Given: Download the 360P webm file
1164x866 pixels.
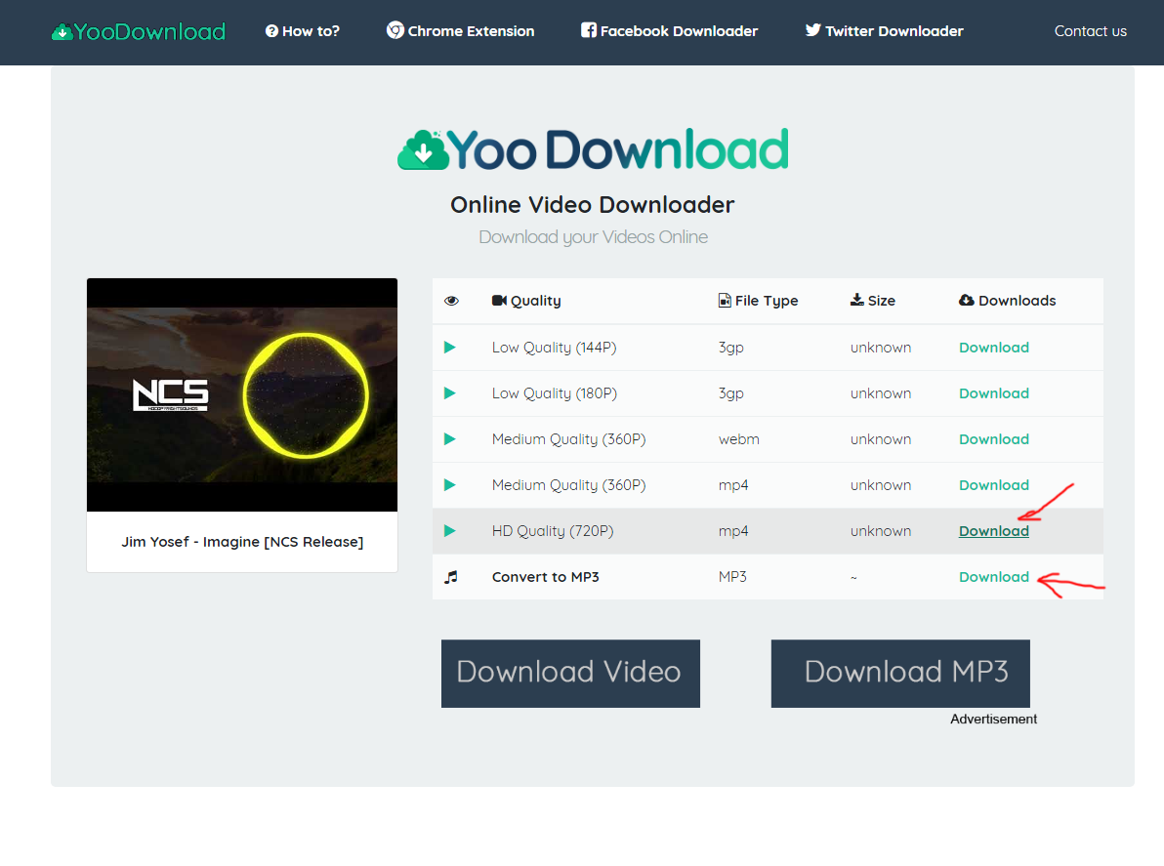Looking at the screenshot, I should 993,439.
